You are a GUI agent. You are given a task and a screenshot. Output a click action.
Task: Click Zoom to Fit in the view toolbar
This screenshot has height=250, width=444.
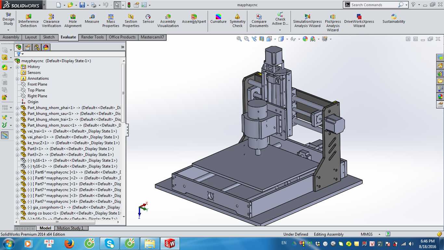239,39
